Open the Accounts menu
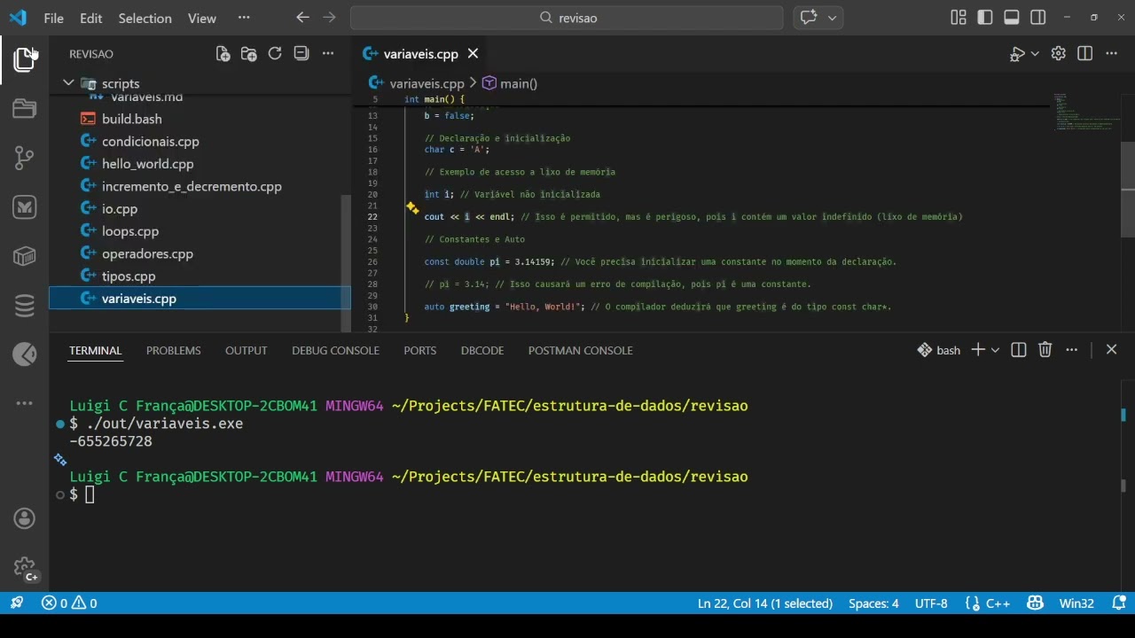 (24, 518)
